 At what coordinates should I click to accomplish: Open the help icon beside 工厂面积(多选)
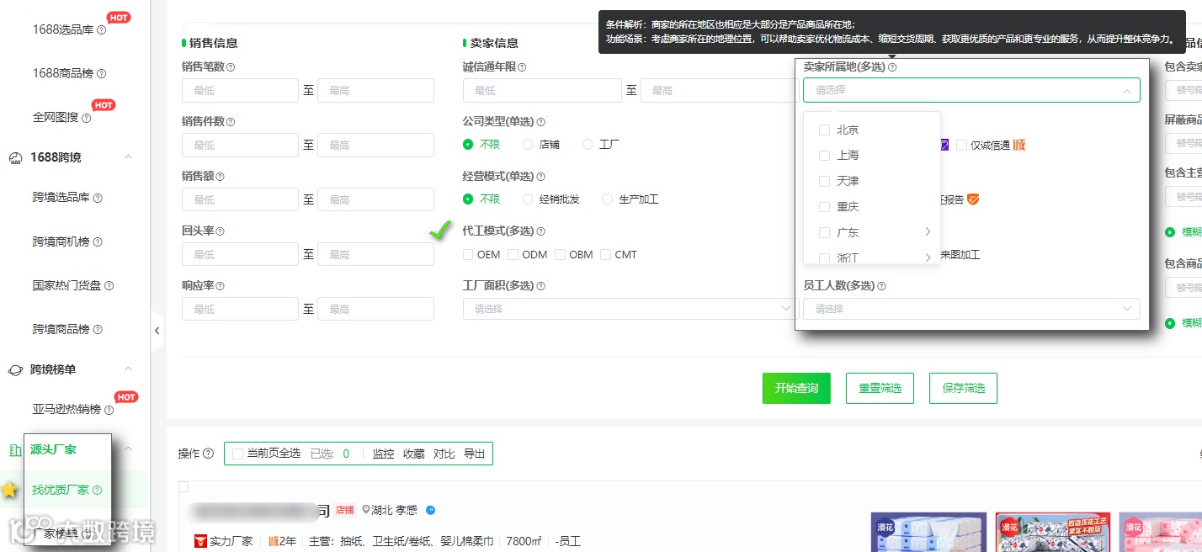tap(540, 286)
